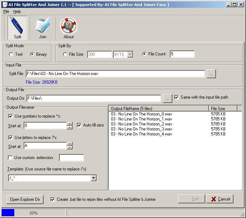Image resolution: width=246 pixels, height=218 pixels.
Task: Toggle Same with the input file path
Action: pos(176,97)
